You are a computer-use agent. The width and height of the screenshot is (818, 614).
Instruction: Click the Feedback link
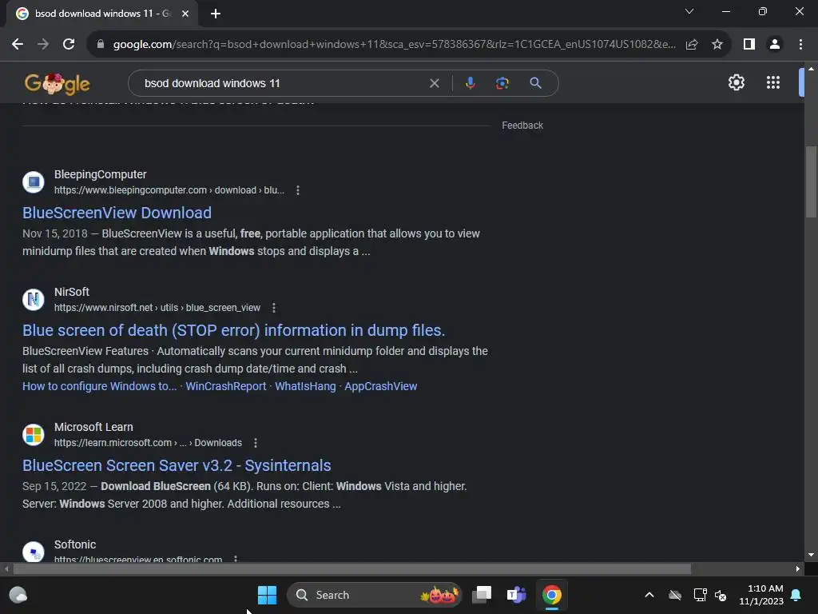point(522,126)
